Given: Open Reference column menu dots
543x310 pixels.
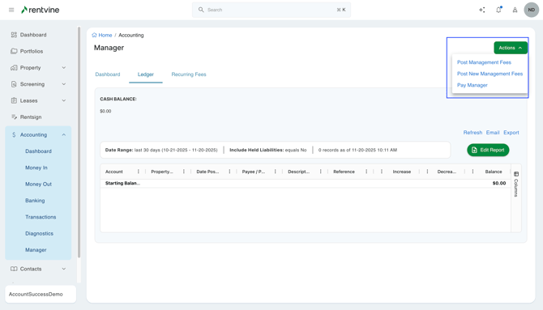Looking at the screenshot, I should [x=366, y=172].
